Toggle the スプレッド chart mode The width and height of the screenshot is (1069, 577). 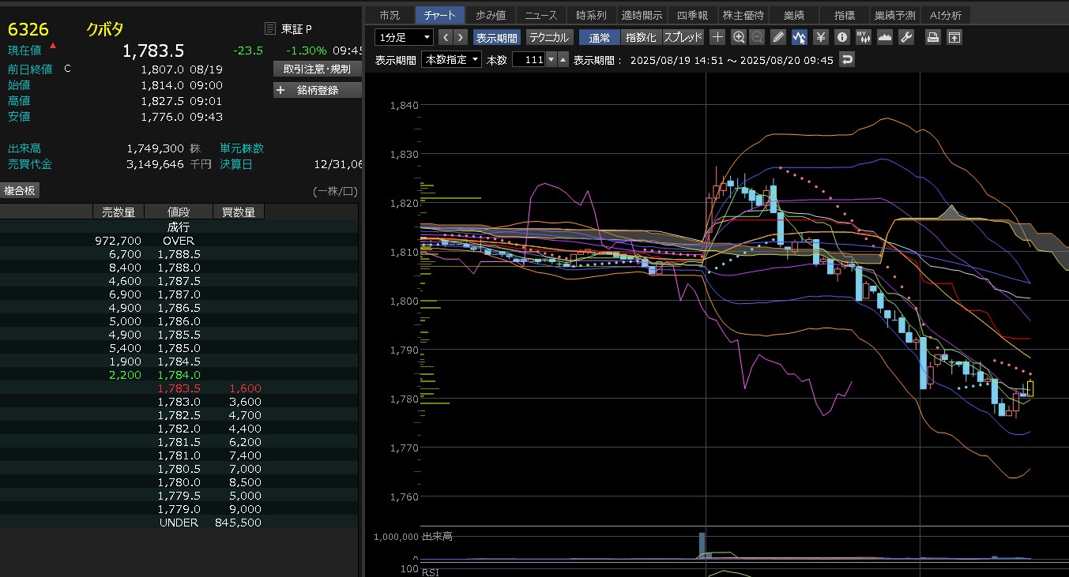coord(683,37)
